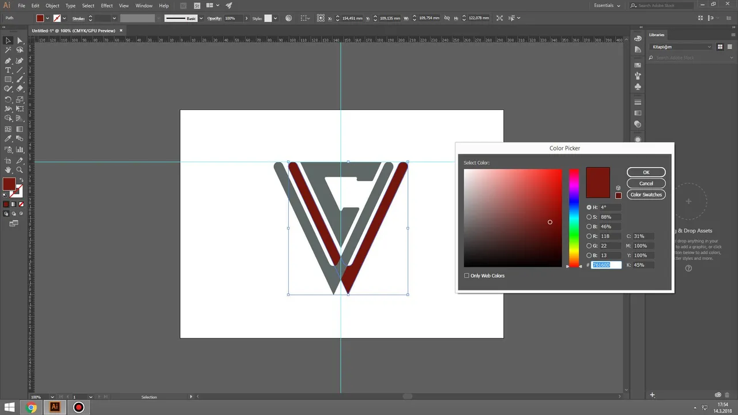This screenshot has height=415, width=738.
Task: Expand the Opacity slider arrow
Action: [246, 18]
